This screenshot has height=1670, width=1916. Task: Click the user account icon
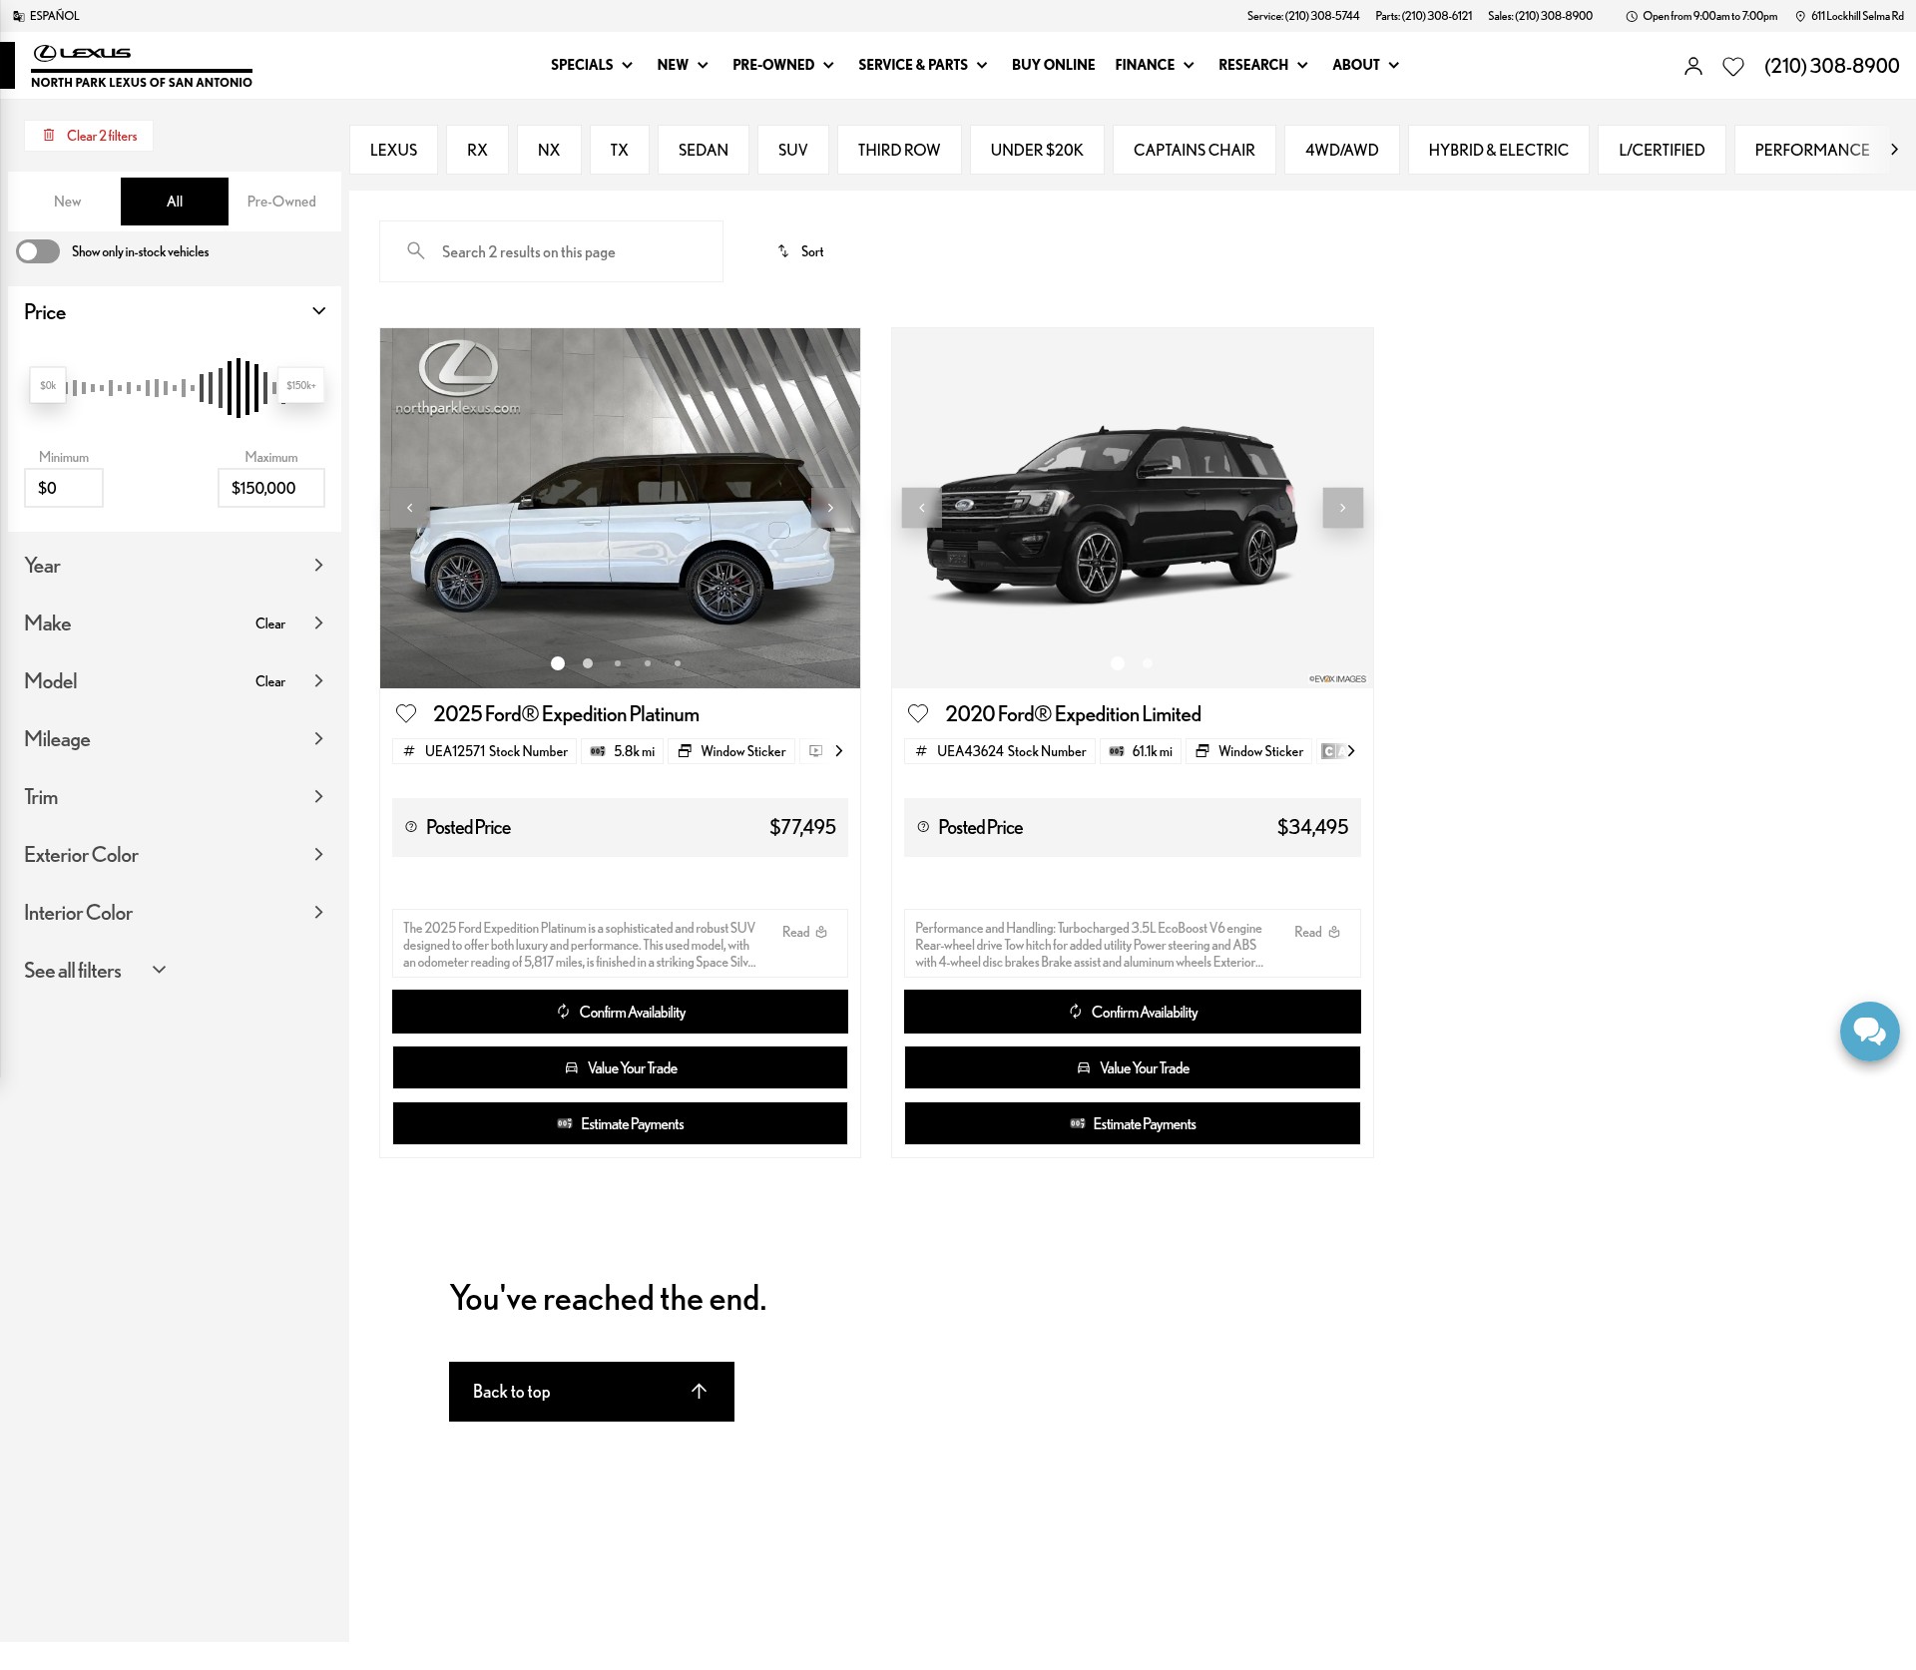[x=1692, y=66]
